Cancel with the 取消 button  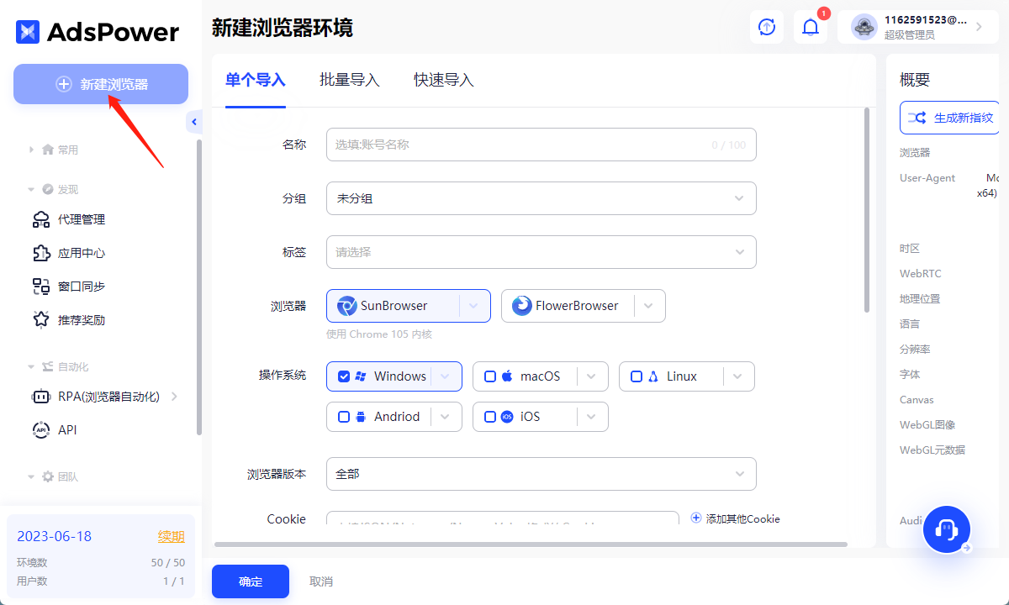point(321,581)
